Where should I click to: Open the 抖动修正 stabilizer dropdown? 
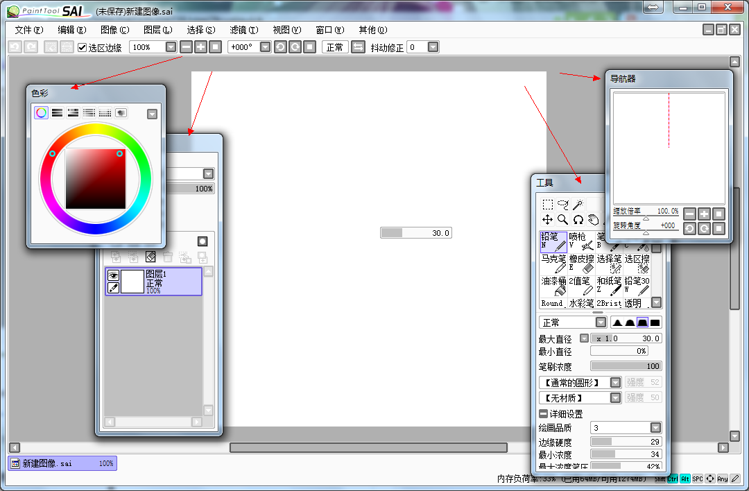[433, 46]
